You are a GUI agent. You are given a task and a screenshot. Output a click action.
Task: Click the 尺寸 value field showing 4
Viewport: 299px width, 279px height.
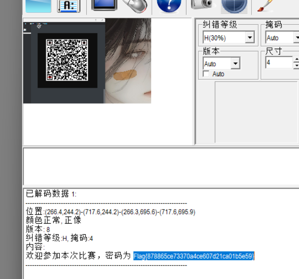(x=279, y=62)
